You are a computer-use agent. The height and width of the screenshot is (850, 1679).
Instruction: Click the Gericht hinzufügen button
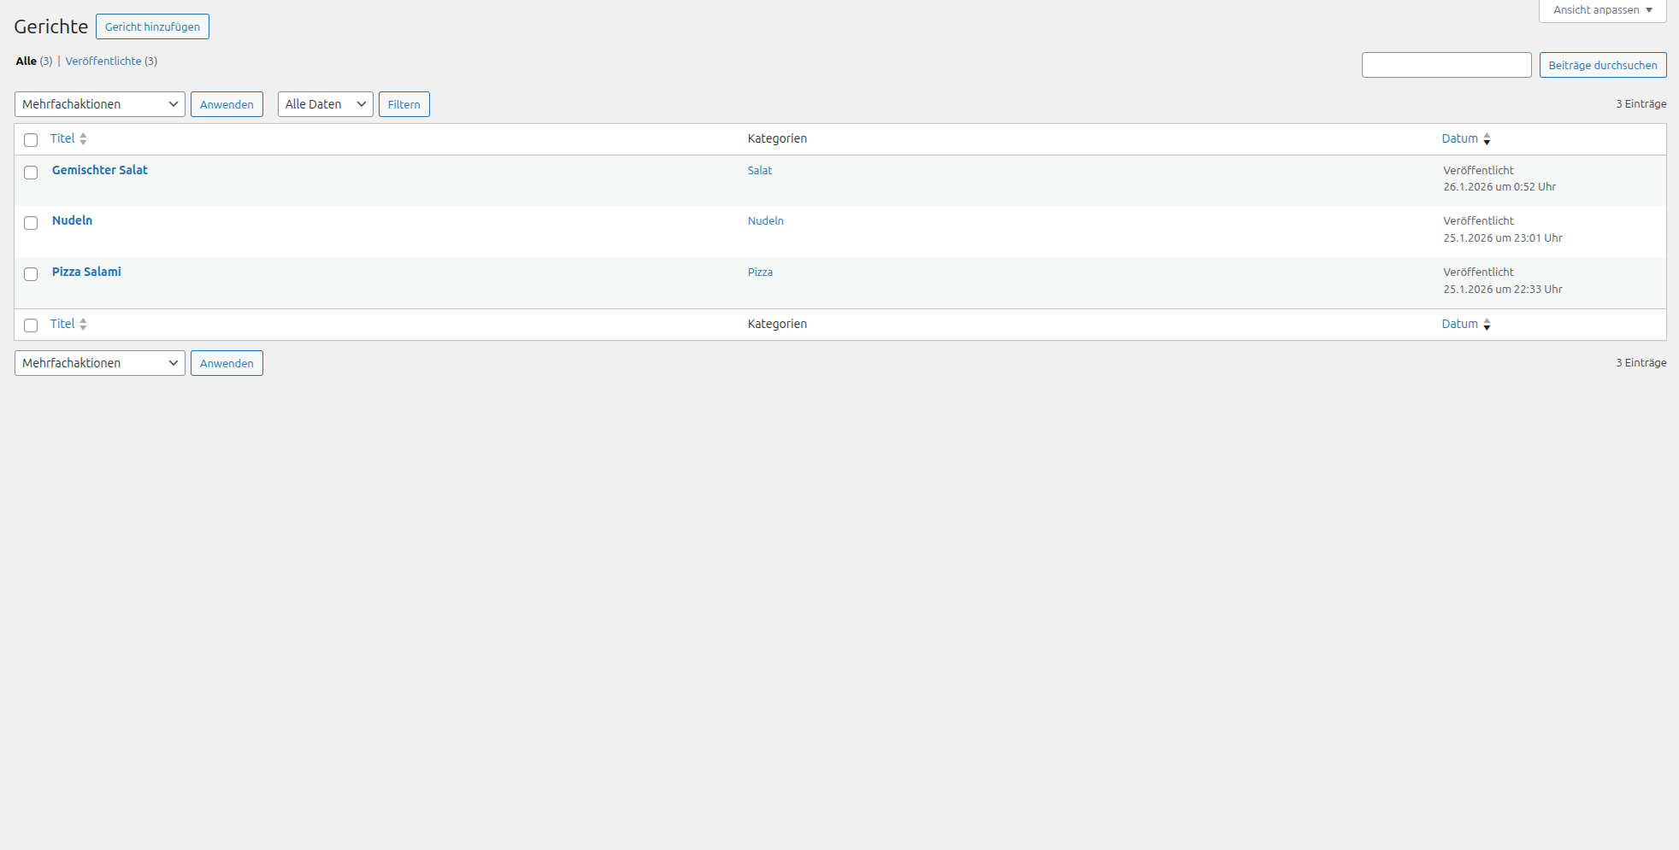pyautogui.click(x=152, y=26)
